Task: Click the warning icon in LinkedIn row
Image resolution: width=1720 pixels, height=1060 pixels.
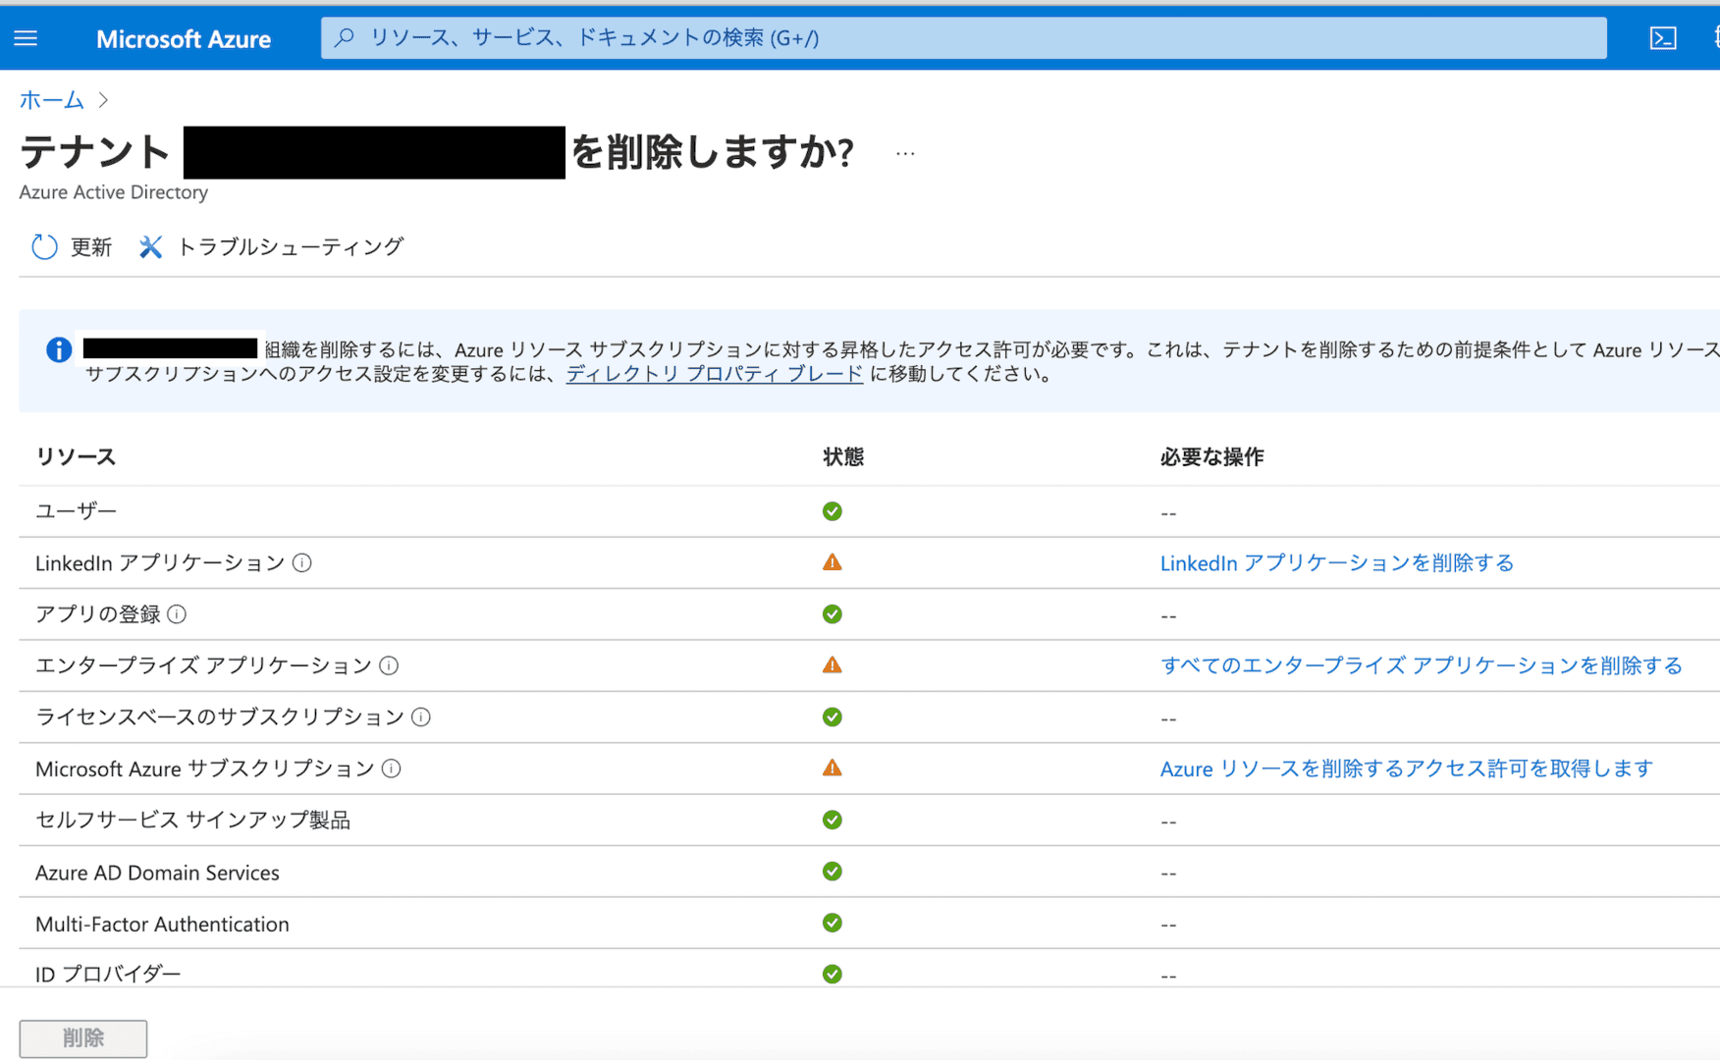Action: click(833, 562)
